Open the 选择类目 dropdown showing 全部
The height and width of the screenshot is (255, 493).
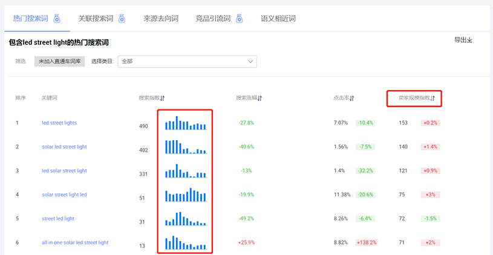click(187, 61)
